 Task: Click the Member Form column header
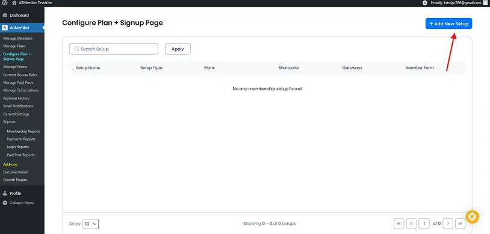coord(420,68)
